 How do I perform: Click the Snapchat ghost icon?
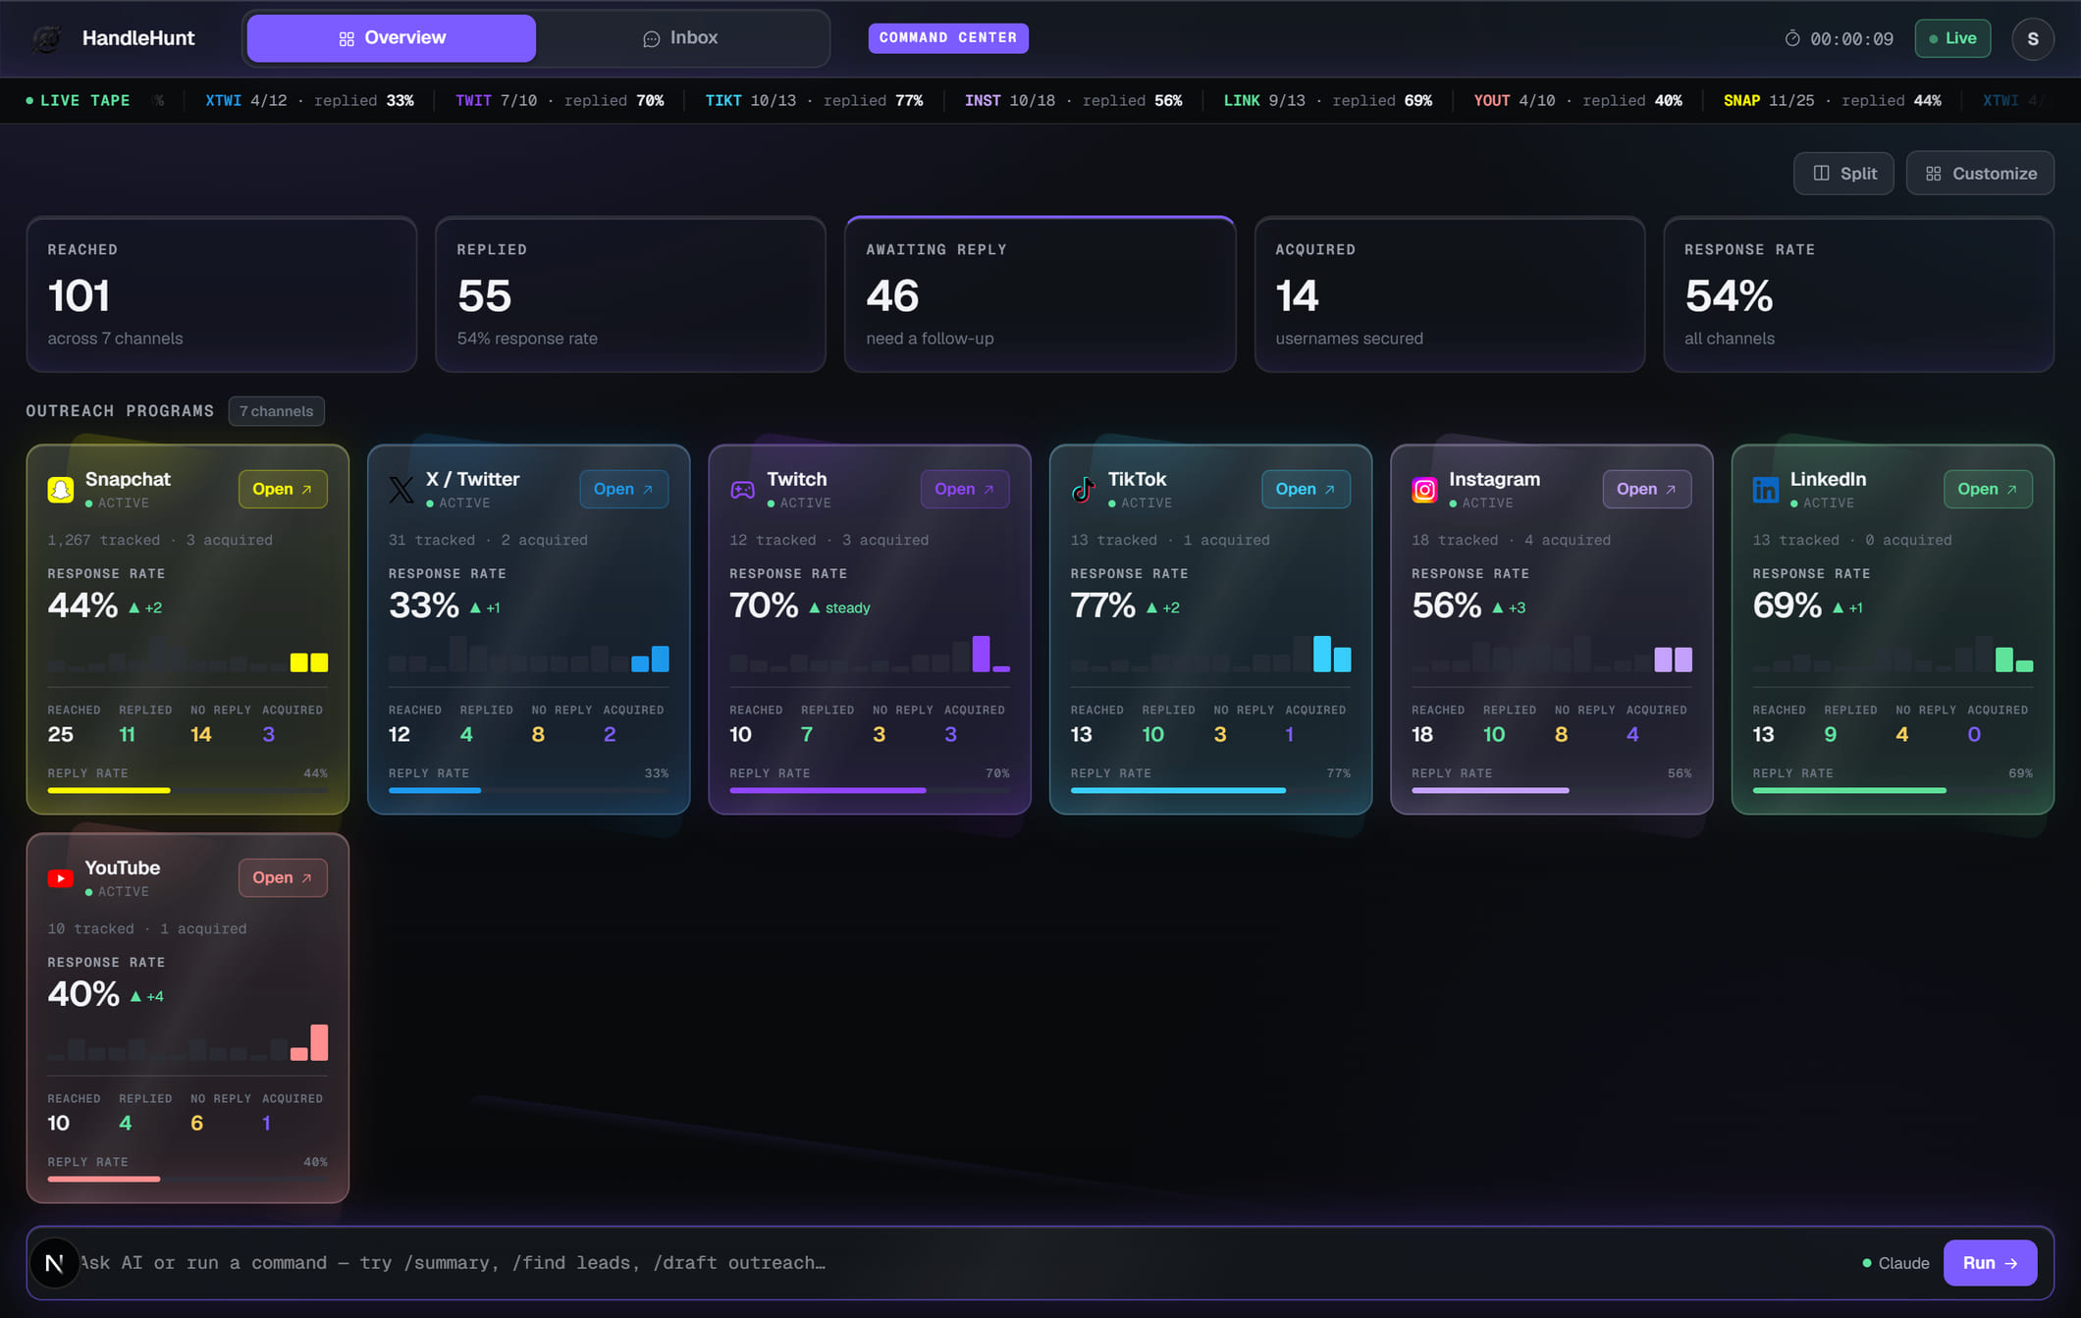pyautogui.click(x=61, y=489)
